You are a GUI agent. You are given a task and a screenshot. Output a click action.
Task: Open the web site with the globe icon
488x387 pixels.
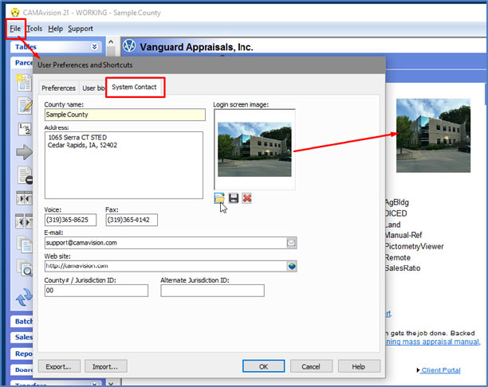(x=292, y=266)
